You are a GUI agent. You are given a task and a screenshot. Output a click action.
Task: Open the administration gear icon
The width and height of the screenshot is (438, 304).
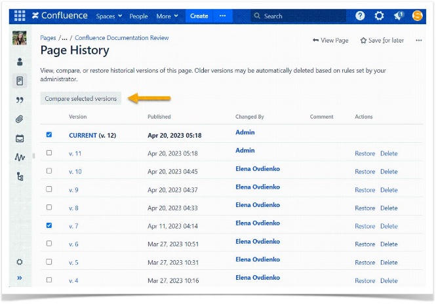379,16
